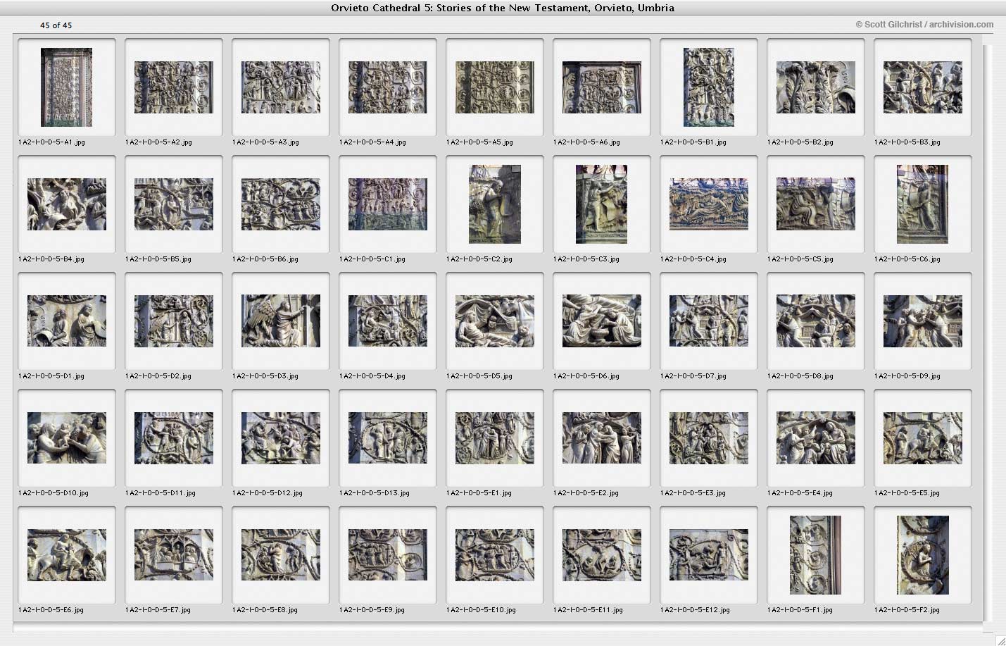Select thumbnail 1A2-I-O-D-5-A2.jpg
This screenshot has width=1006, height=646.
click(x=174, y=87)
